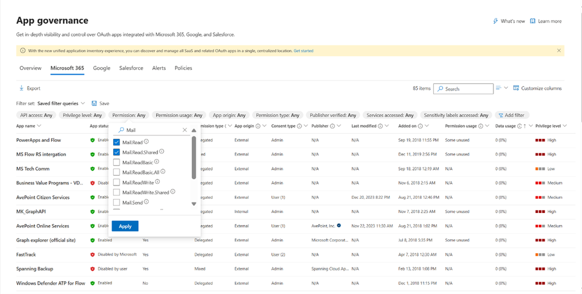Check the Mail.ReadWrite checkbox
582x294 pixels.
click(117, 182)
